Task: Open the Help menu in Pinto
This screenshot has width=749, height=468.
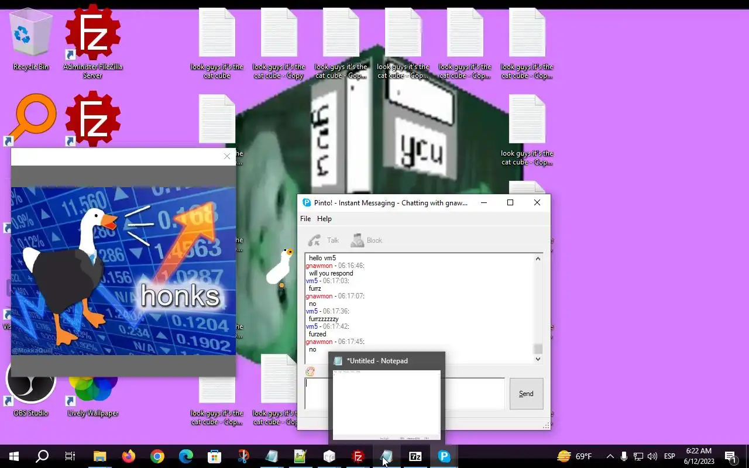Action: coord(324,219)
